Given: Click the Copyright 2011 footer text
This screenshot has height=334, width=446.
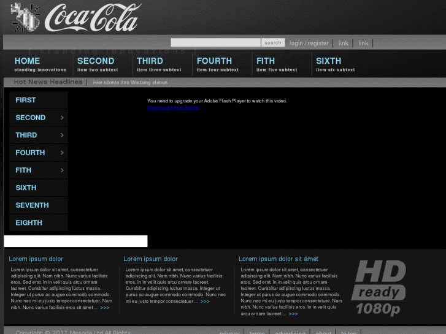Looking at the screenshot, I should (73, 332).
